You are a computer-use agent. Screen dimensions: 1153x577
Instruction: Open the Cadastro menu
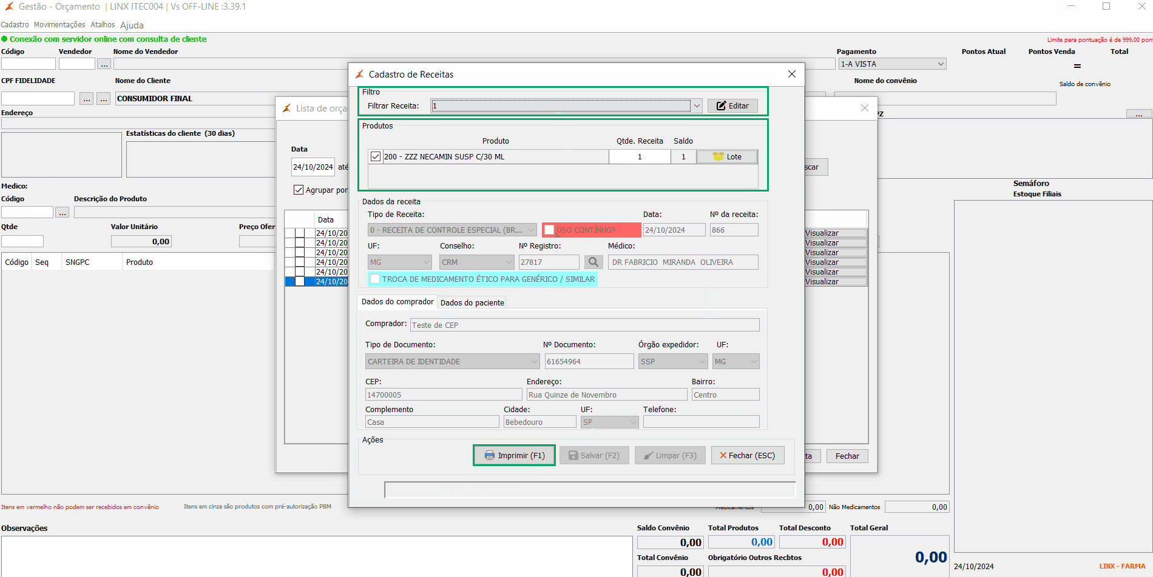coord(15,25)
